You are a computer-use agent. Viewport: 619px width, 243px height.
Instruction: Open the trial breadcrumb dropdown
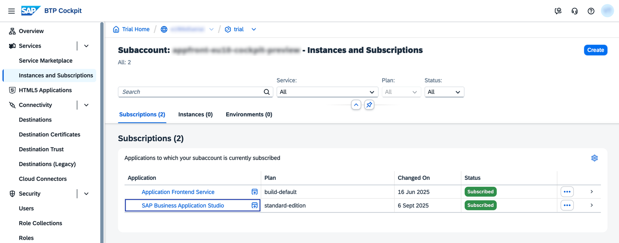coord(254,29)
